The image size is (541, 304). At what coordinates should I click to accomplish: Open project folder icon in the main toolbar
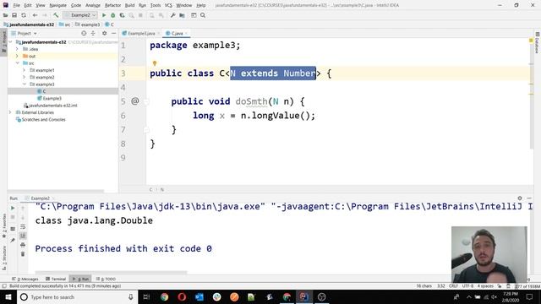[5, 15]
